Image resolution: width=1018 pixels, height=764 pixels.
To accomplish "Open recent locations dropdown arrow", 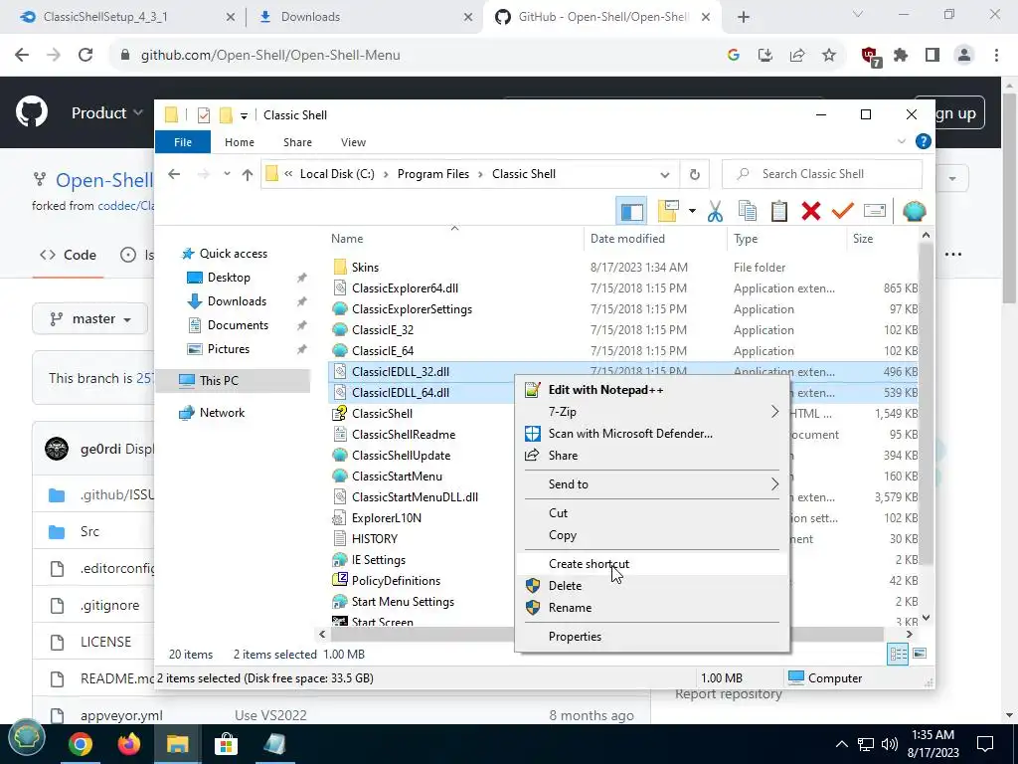I will [227, 174].
